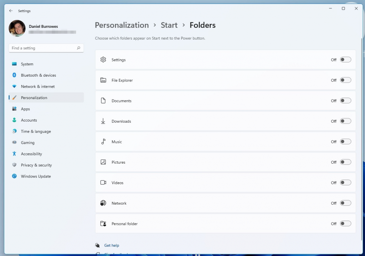Open the System settings category
The width and height of the screenshot is (365, 256).
(x=46, y=64)
